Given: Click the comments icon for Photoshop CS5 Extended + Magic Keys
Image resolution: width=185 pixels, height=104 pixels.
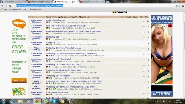Looking at the screenshot, I should (49, 72).
